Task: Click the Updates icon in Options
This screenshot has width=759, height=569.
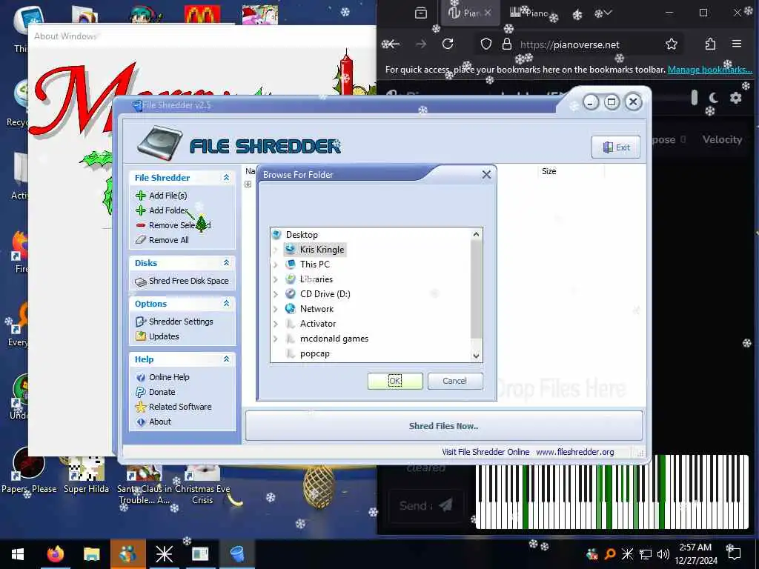Action: coord(141,336)
